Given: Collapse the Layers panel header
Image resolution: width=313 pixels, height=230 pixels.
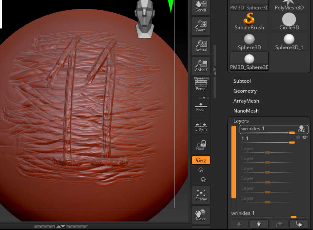Looking at the screenshot, I should click(x=241, y=121).
